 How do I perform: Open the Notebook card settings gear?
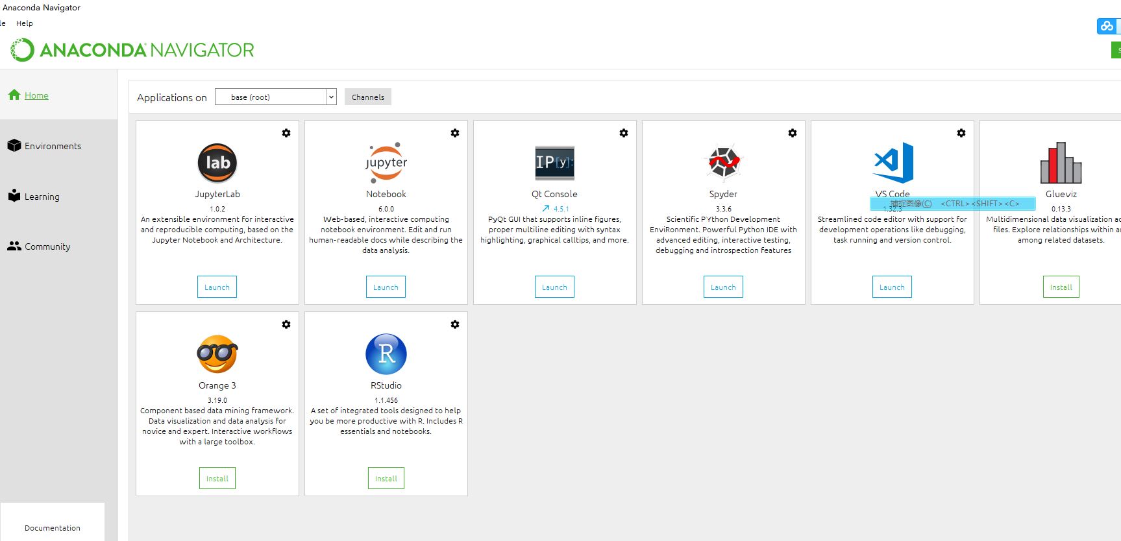(x=455, y=133)
